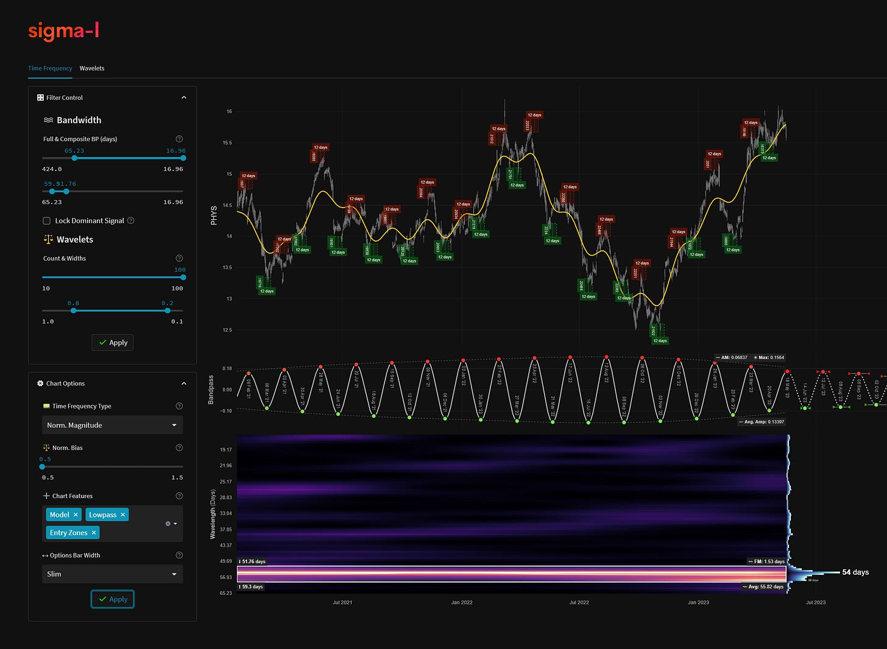Remove the Lowpass chart feature tag
887x649 pixels.
click(122, 514)
